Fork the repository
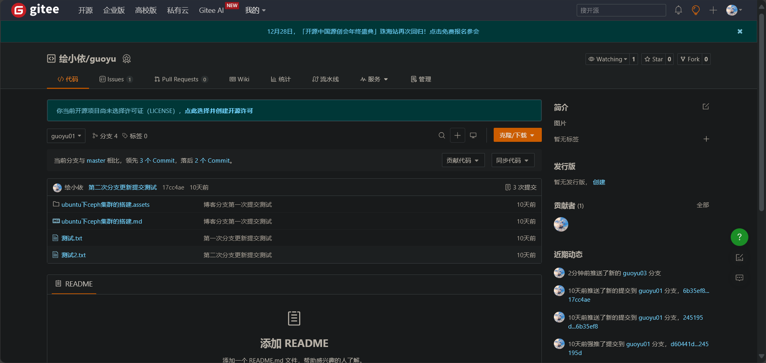The height and width of the screenshot is (363, 766). point(690,59)
